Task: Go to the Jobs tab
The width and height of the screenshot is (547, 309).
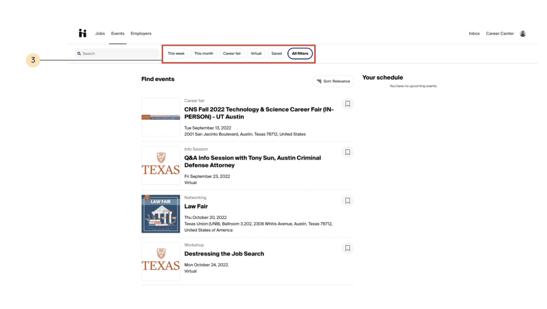Action: point(100,34)
